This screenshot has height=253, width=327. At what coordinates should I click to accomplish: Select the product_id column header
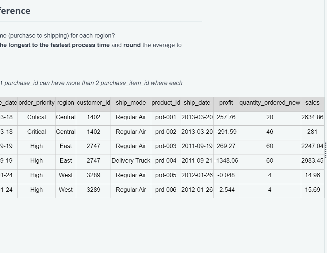[165, 103]
